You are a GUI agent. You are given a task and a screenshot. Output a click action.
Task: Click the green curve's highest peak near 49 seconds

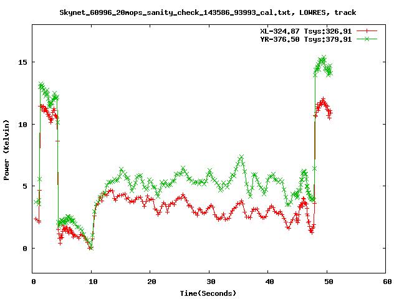tap(323, 58)
